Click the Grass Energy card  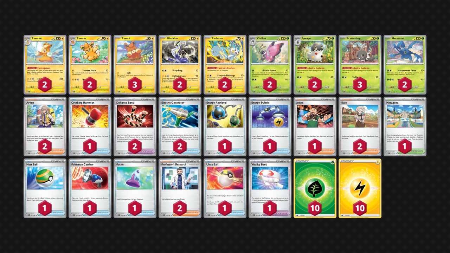click(x=315, y=188)
